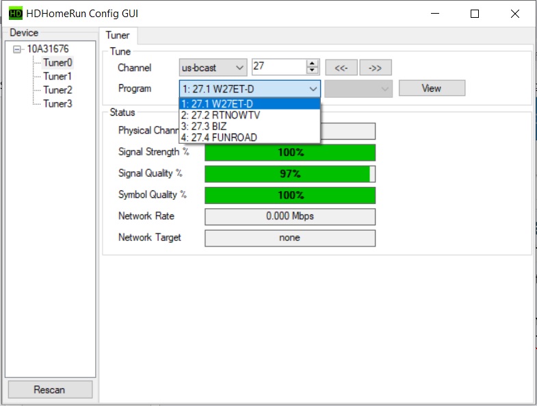This screenshot has width=537, height=406.
Task: Click the channel number field showing 27
Action: click(279, 66)
